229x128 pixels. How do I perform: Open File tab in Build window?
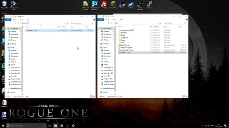(101, 20)
